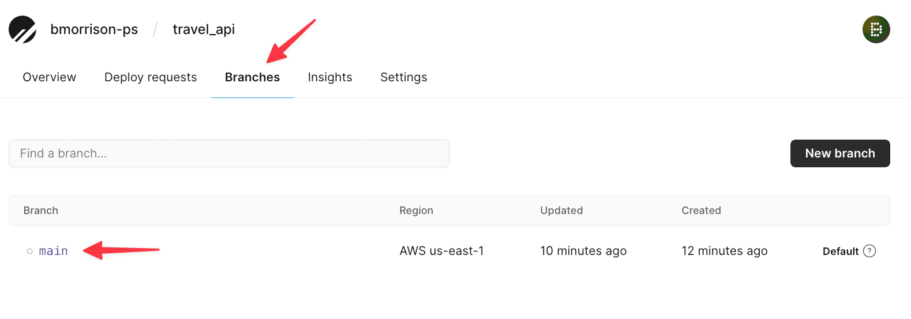Click the Branch column header
The image size is (911, 319).
click(x=41, y=211)
